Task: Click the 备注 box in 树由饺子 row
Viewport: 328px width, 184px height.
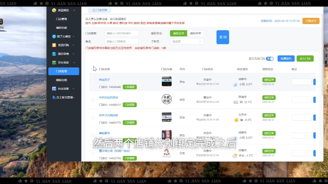Action: tap(301, 82)
